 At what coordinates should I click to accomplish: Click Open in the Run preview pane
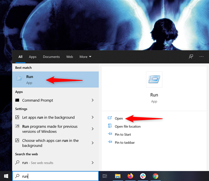point(119,119)
